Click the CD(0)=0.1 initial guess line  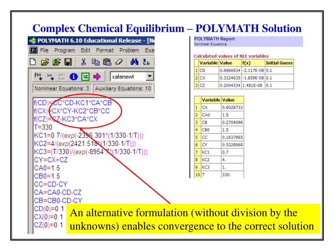coord(49,209)
